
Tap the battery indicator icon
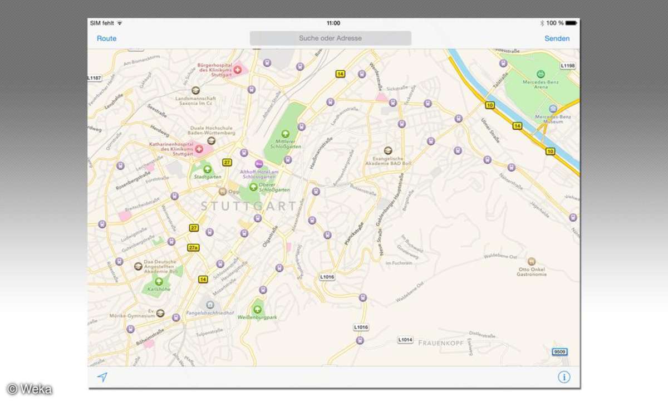click(572, 23)
